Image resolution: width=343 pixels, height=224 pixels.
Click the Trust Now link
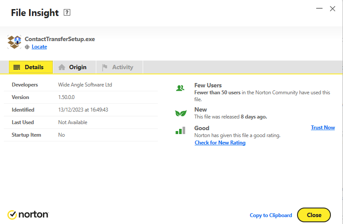pyautogui.click(x=323, y=128)
